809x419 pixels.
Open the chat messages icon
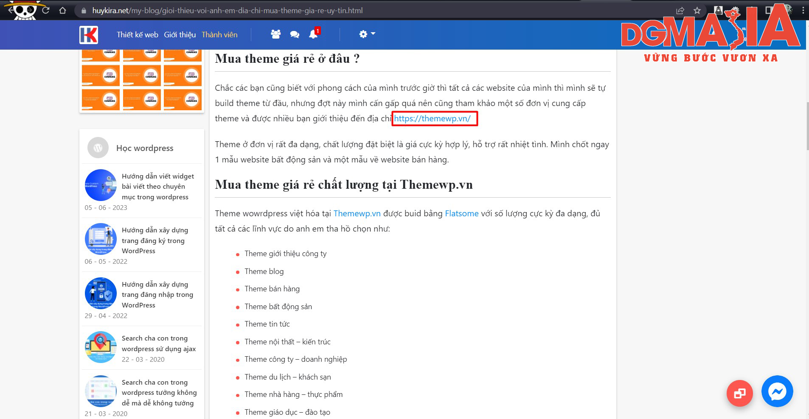[295, 35]
